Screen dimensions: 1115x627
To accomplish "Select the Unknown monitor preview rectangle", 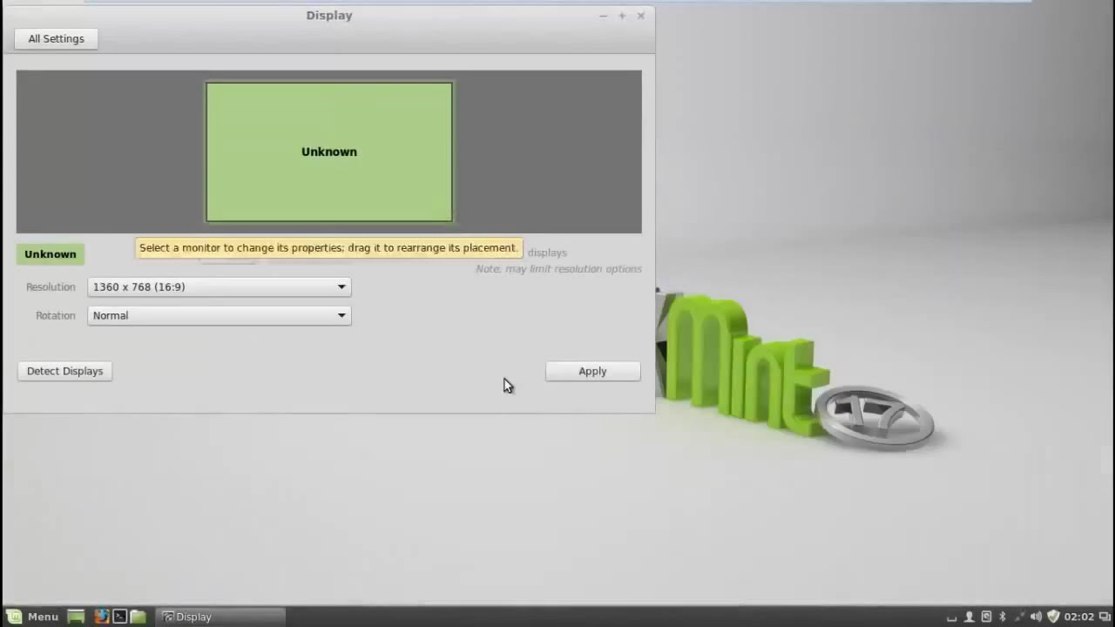I will tap(329, 152).
